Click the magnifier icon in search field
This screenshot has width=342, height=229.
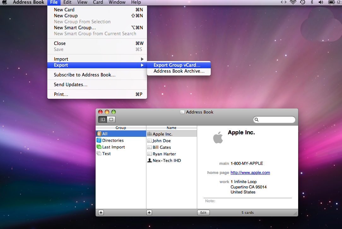pyautogui.click(x=257, y=120)
